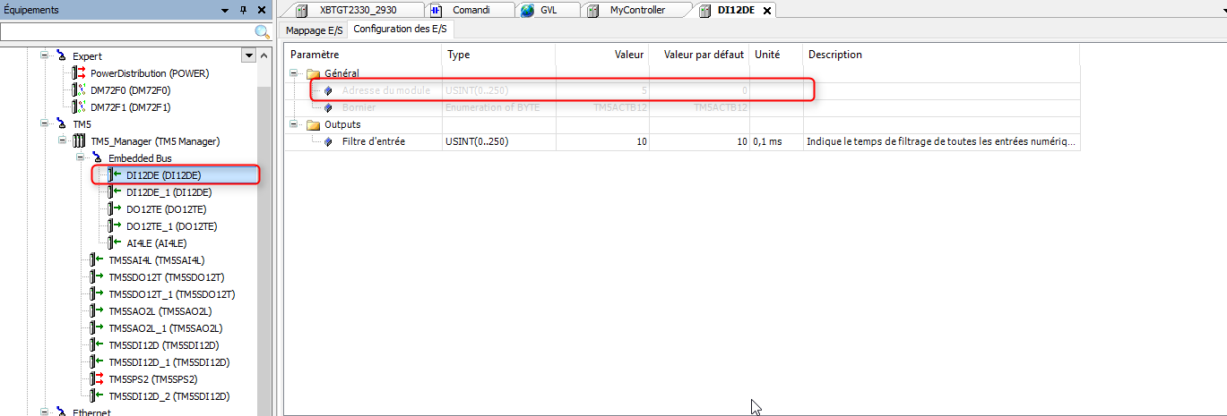Select TM5SDI12D_1 in the device tree
This screenshot has height=416, width=1227.
point(169,361)
